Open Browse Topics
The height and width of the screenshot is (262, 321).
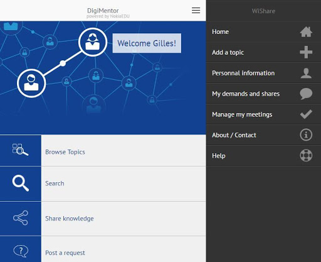[x=103, y=151]
